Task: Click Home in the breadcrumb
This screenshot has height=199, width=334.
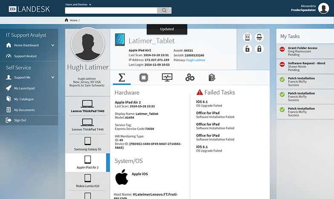Action: click(73, 20)
